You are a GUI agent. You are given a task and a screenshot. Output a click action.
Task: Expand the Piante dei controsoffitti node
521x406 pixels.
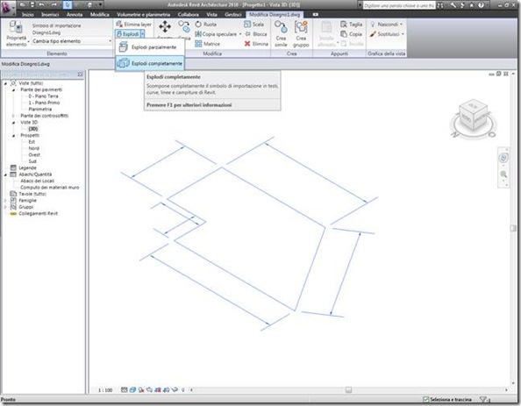[x=14, y=116]
